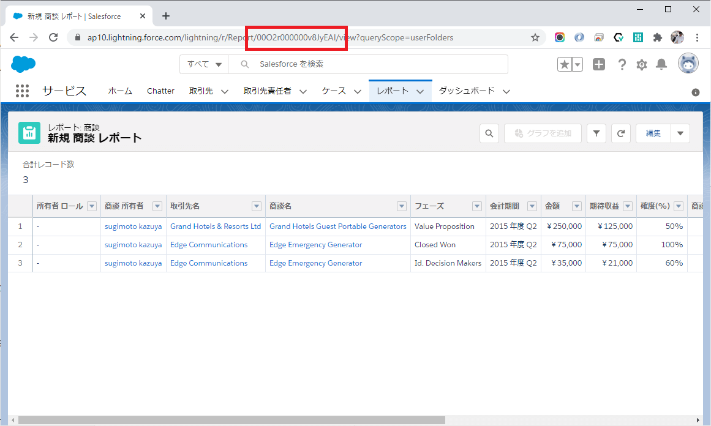Open the ダッシュボード tab

click(467, 91)
